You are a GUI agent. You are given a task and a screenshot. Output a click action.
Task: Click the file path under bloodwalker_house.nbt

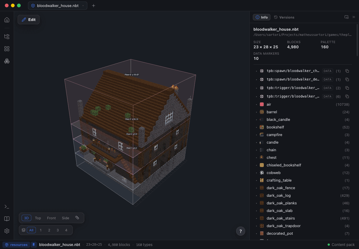(302, 35)
